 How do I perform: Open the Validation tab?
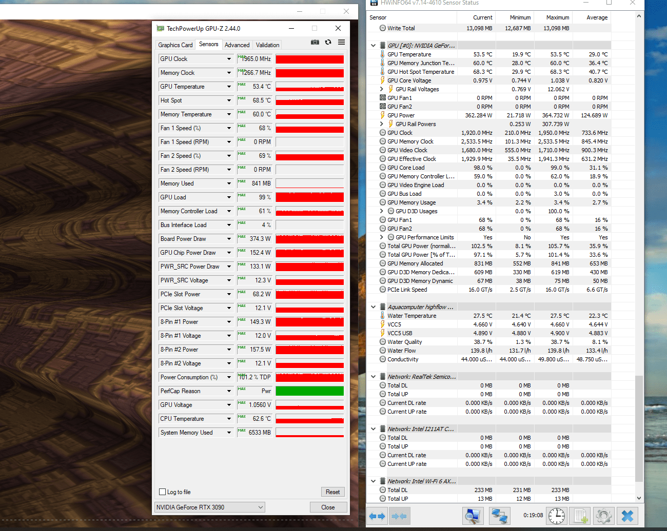(x=268, y=45)
